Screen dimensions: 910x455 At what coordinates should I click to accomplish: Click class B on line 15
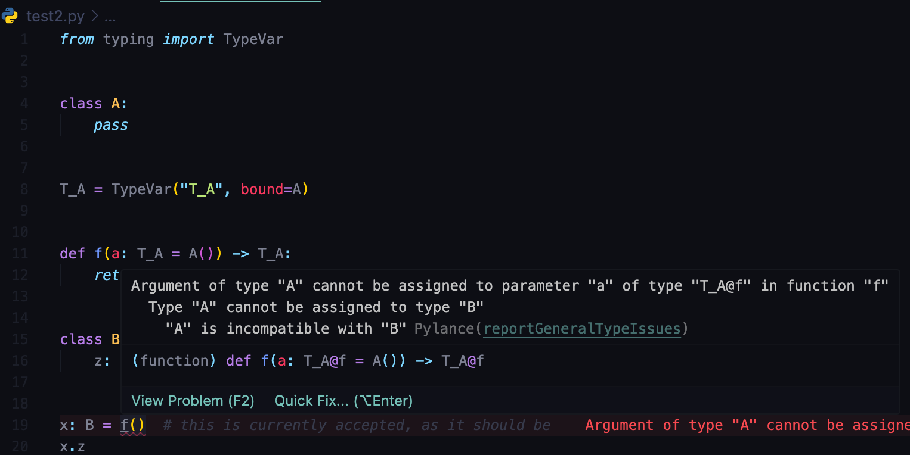[x=89, y=339]
